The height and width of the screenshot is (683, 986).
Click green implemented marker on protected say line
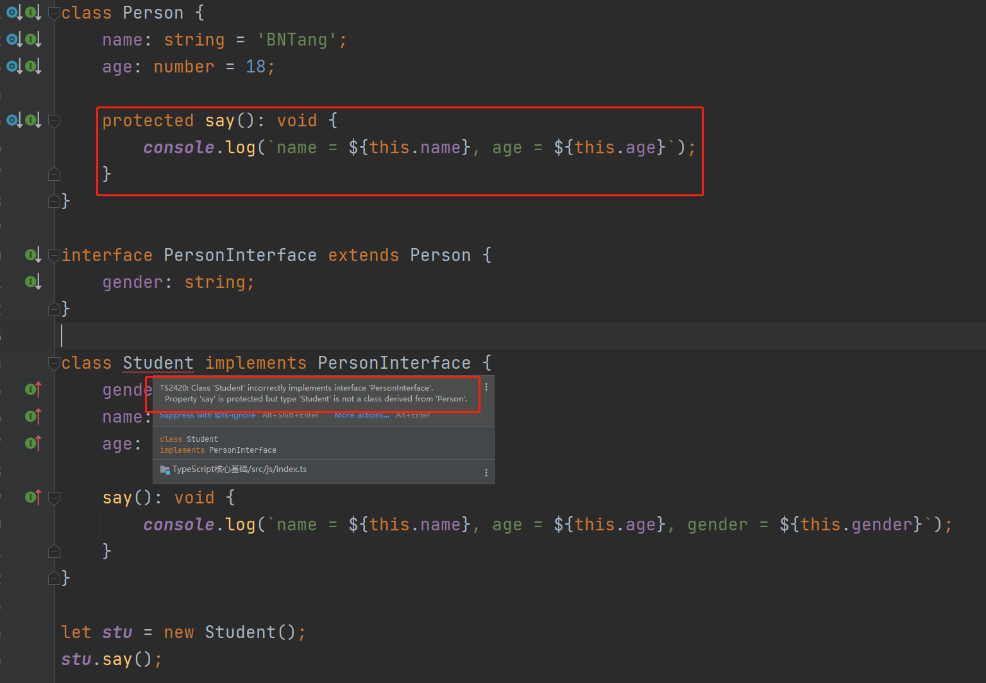(33, 120)
